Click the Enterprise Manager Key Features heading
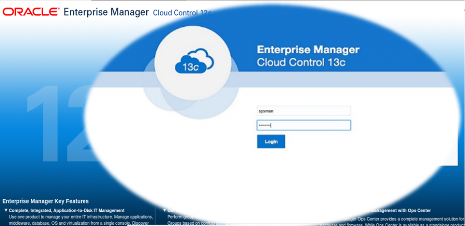 (45, 201)
